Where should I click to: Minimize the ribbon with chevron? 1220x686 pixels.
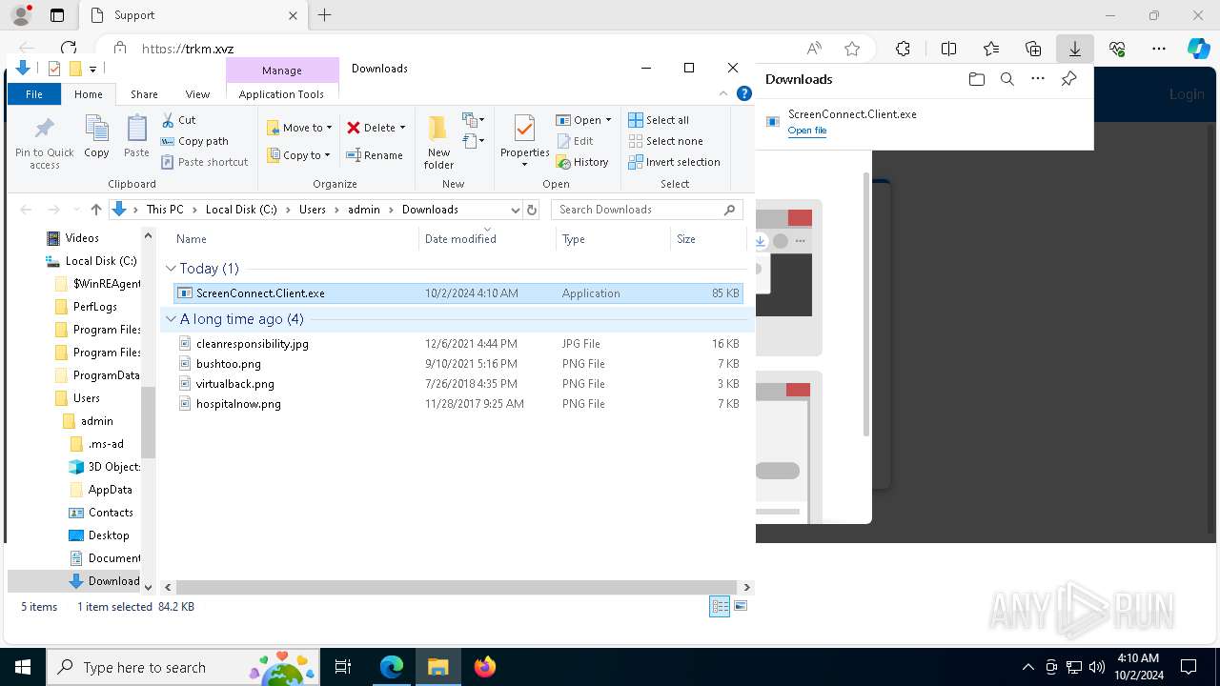(x=723, y=93)
